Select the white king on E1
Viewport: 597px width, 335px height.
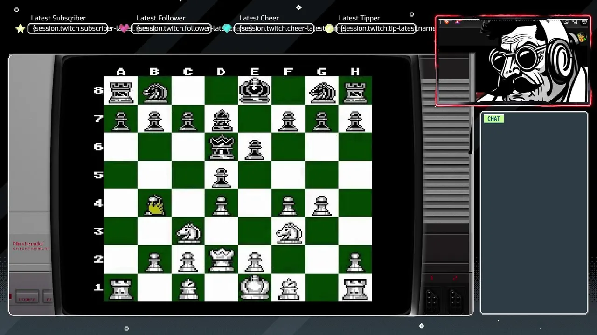pyautogui.click(x=255, y=288)
